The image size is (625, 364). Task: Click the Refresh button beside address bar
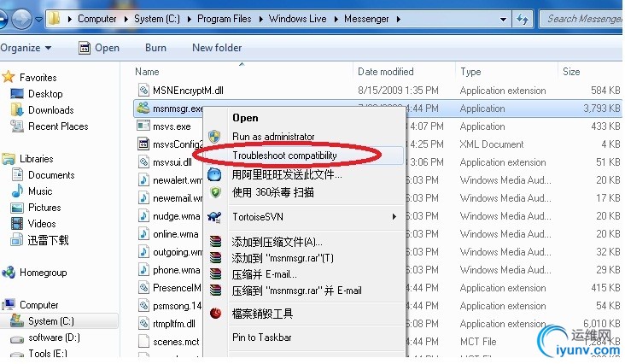tap(523, 19)
